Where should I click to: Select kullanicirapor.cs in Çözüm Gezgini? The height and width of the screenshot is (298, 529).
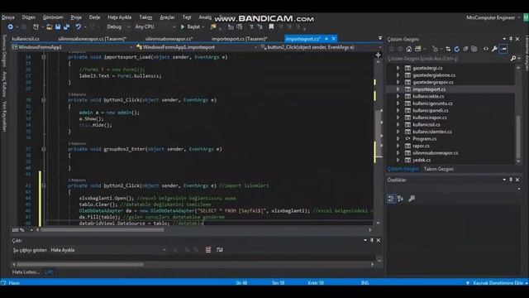pos(430,118)
